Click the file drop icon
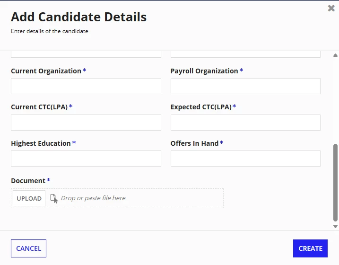 [x=54, y=198]
